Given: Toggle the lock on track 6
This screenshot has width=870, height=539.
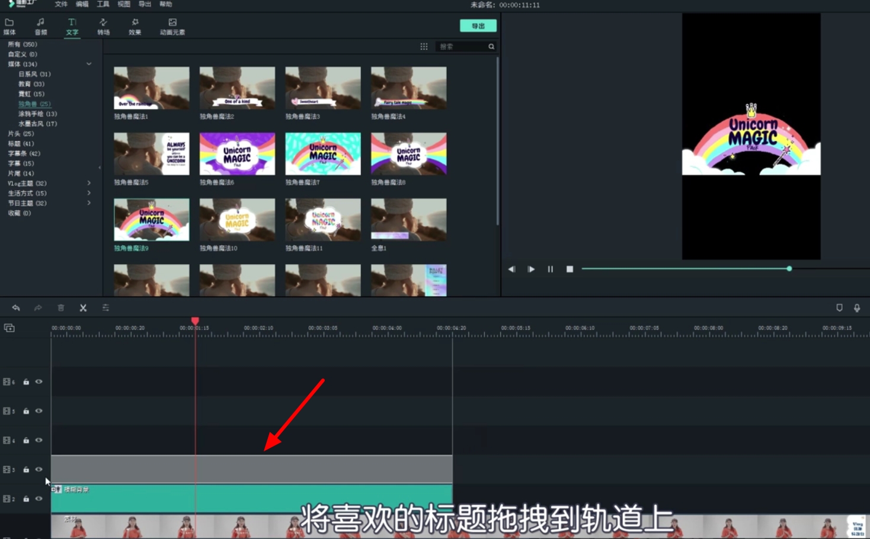Looking at the screenshot, I should point(26,382).
